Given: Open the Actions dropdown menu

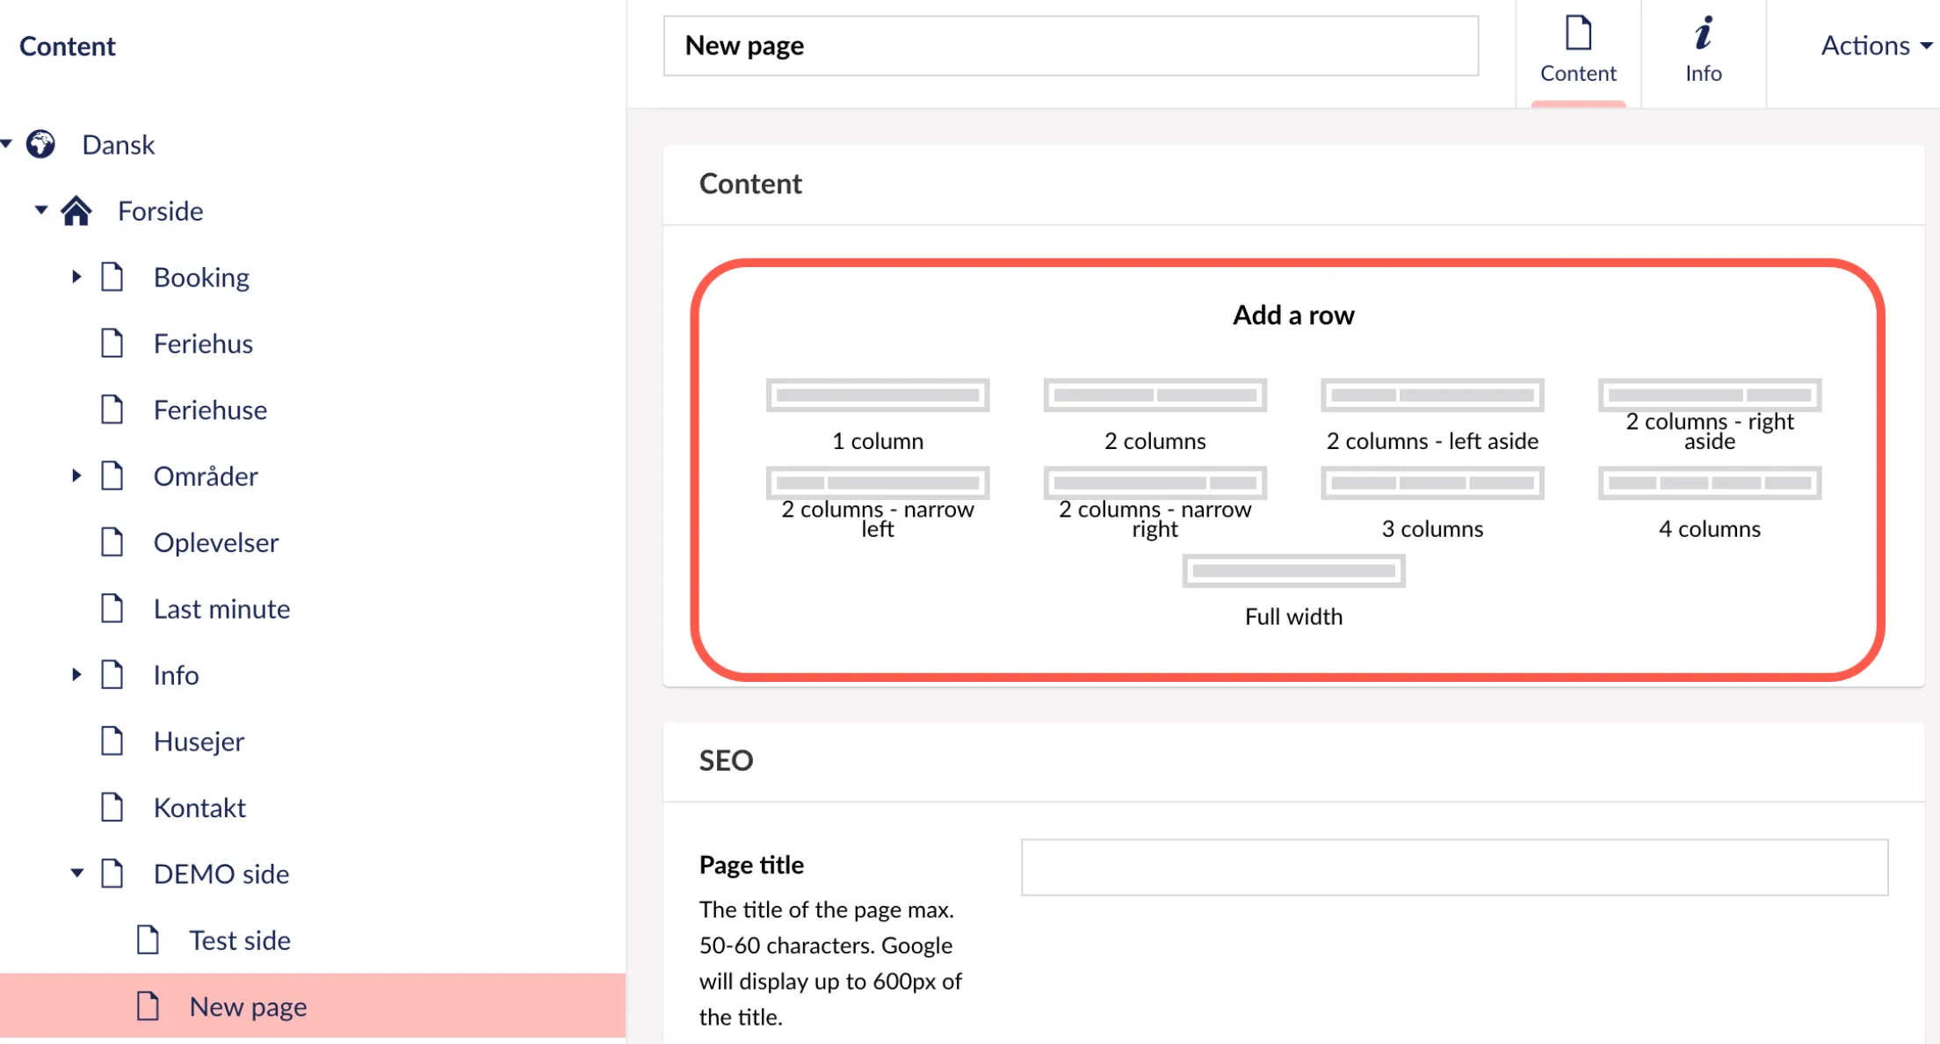Looking at the screenshot, I should 1875,46.
